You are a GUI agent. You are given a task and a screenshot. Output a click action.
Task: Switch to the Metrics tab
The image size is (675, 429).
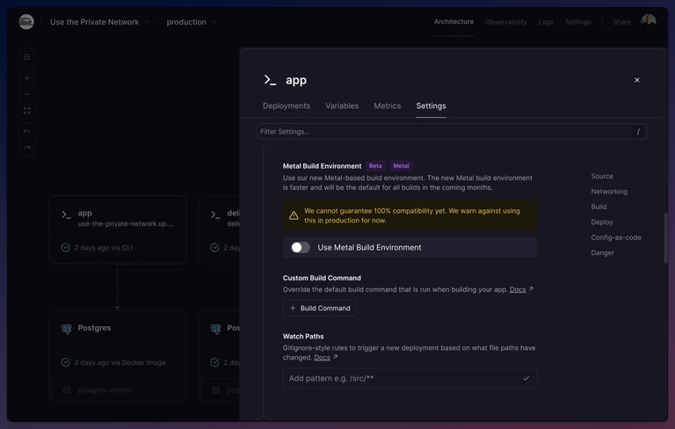(x=387, y=106)
